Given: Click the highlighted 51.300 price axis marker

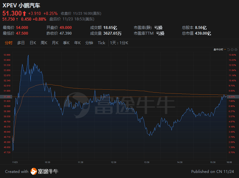Looking at the screenshot, I should (6, 97).
